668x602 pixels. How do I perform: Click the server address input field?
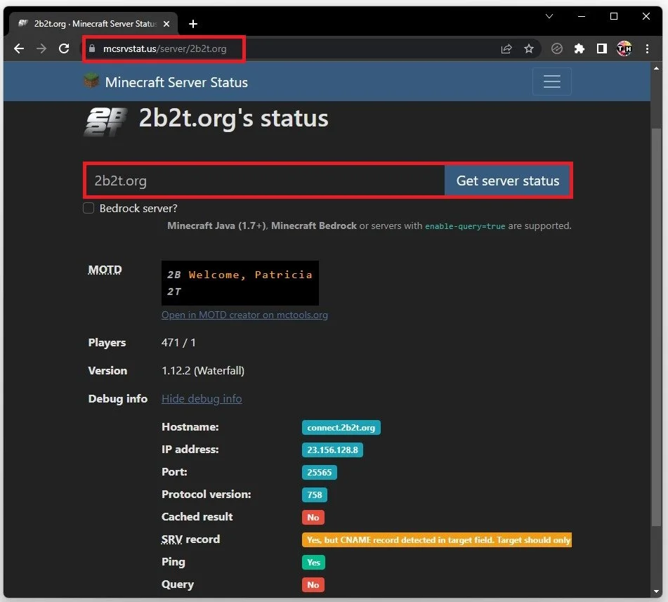tap(265, 181)
